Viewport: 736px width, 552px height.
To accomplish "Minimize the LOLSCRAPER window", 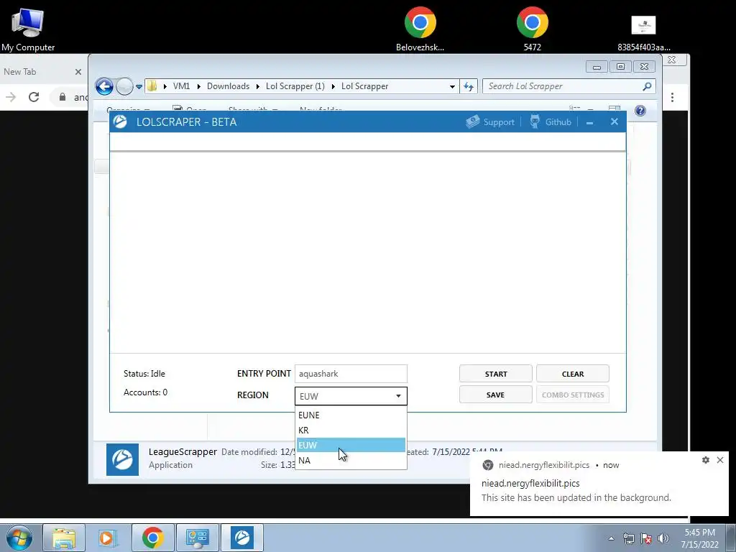I will point(589,122).
